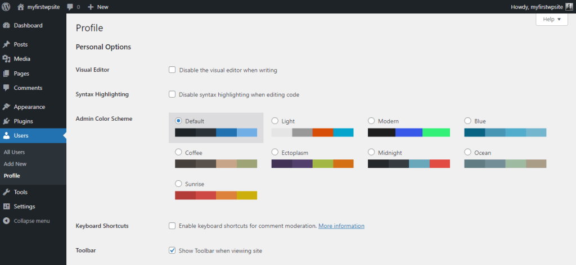The height and width of the screenshot is (265, 576).
Task: Click the Tools wrench icon
Action: click(6, 192)
